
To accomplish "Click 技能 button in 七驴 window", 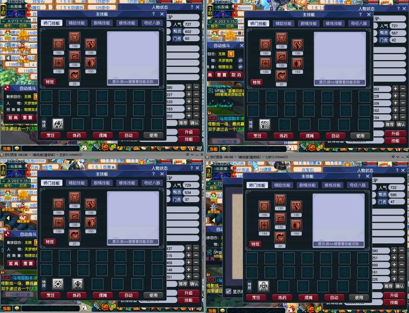I will pyautogui.click(x=394, y=303).
